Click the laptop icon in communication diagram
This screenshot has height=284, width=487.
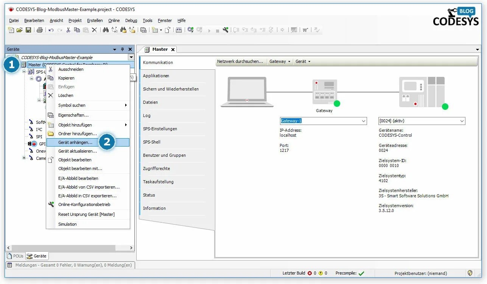247,92
